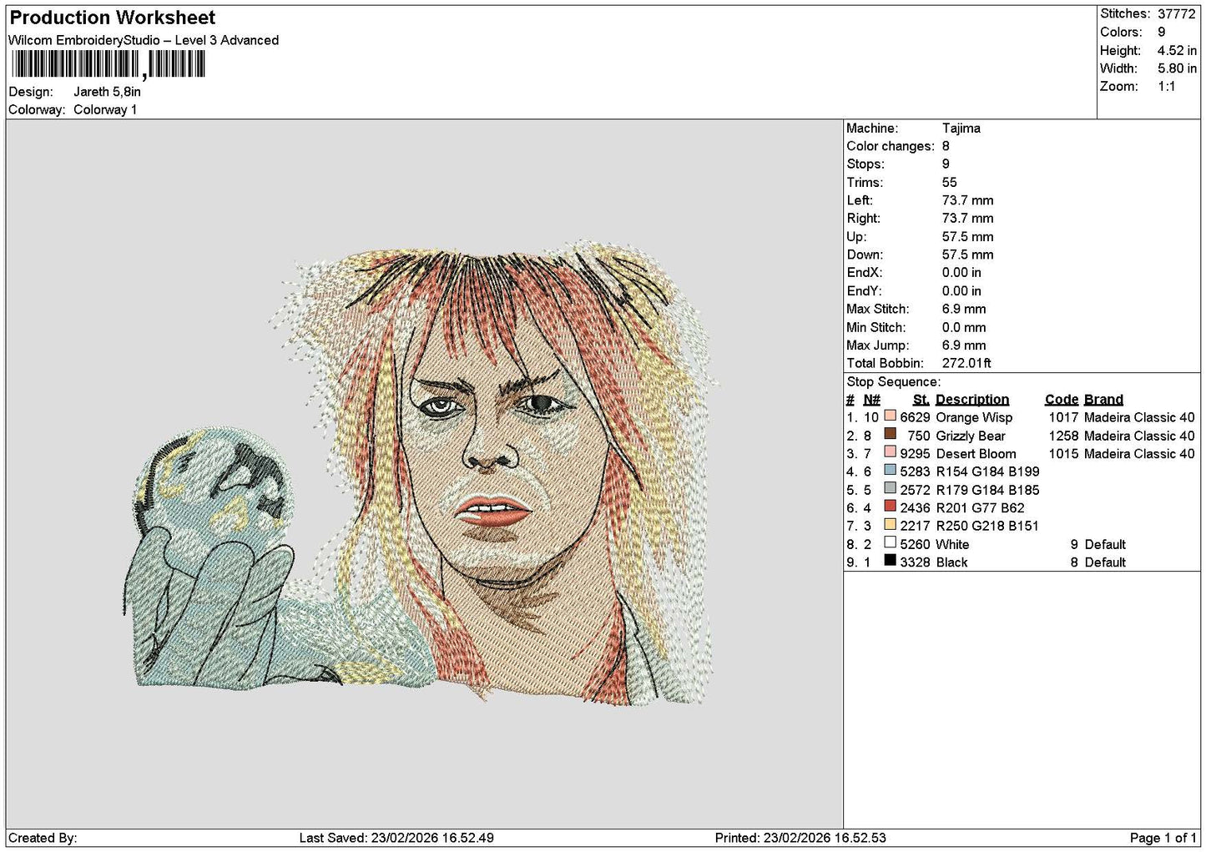1206x852 pixels.
Task: Click the 'Created By:' footer label
Action: pyautogui.click(x=43, y=838)
